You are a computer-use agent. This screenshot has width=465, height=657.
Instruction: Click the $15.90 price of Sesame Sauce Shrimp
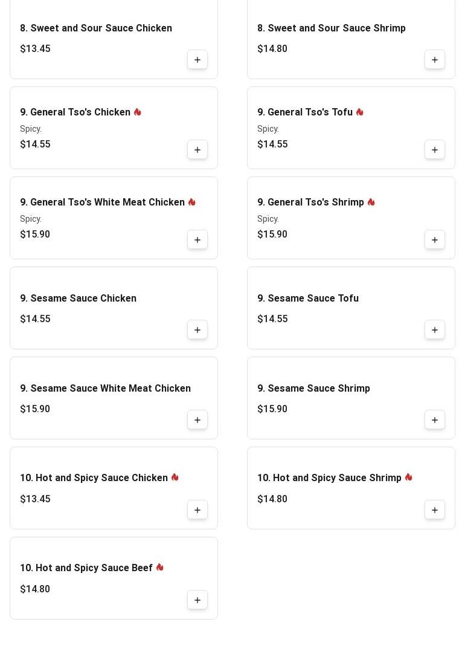click(272, 409)
